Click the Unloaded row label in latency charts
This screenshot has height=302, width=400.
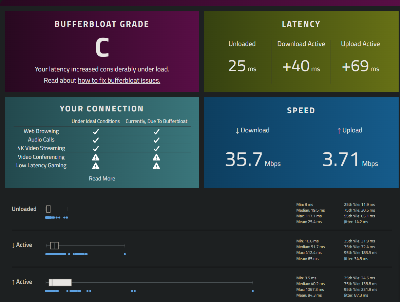[24, 209]
